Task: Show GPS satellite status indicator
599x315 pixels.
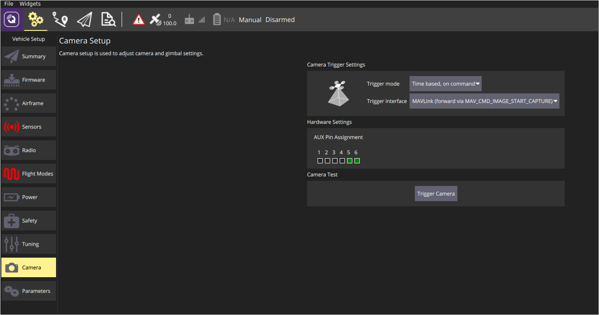Action: pyautogui.click(x=163, y=20)
